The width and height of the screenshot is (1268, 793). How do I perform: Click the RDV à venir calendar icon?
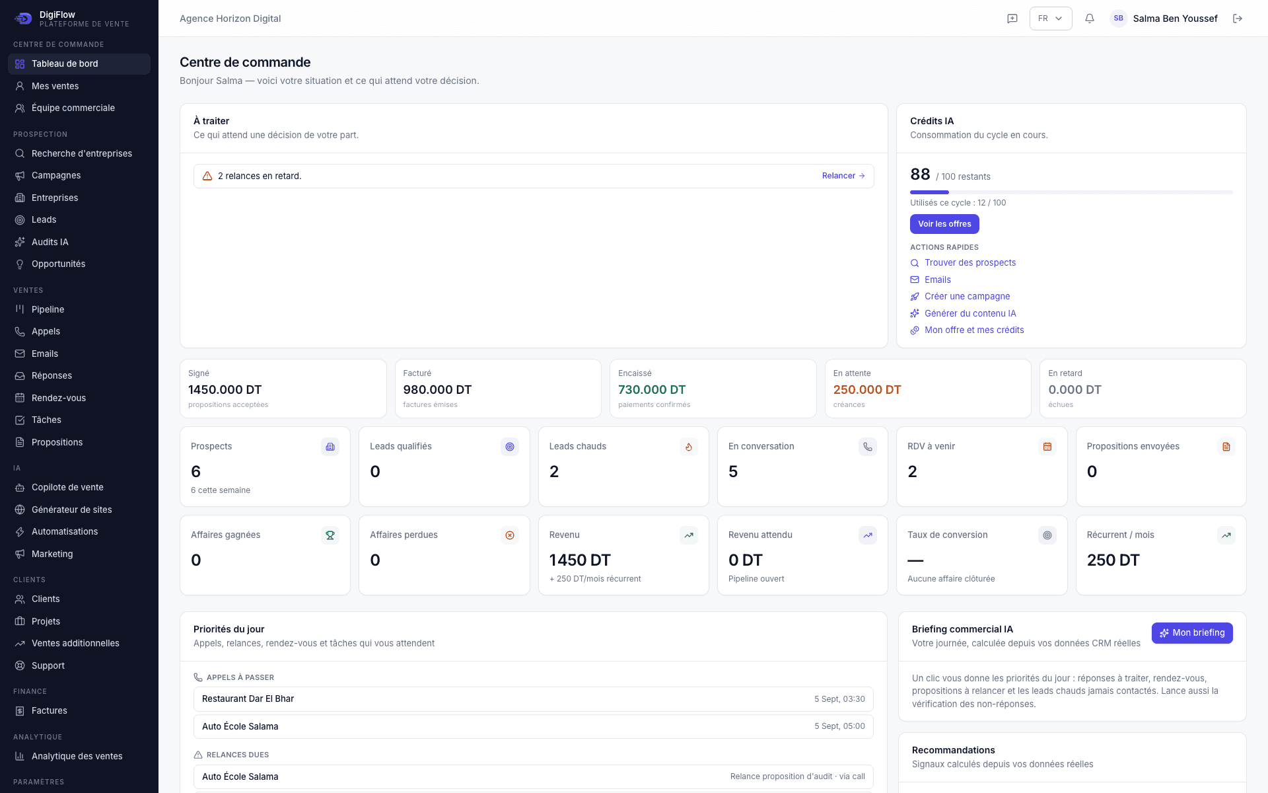pos(1047,447)
